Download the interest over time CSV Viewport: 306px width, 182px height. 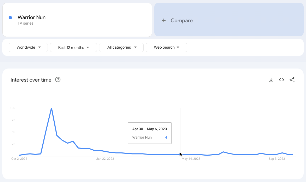(271, 80)
